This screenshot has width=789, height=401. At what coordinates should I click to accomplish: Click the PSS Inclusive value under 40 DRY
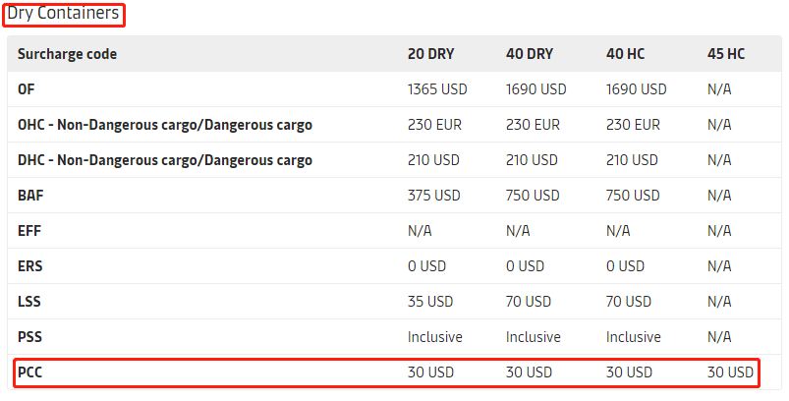pyautogui.click(x=533, y=337)
